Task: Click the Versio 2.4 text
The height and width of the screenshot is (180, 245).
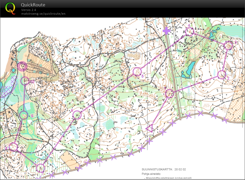Action: pos(29,10)
